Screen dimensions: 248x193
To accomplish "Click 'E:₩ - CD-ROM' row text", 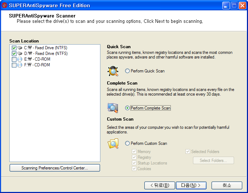I will click(37, 59).
